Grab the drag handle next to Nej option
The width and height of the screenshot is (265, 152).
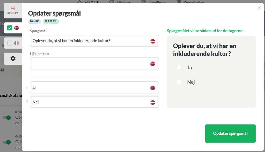click(27, 102)
